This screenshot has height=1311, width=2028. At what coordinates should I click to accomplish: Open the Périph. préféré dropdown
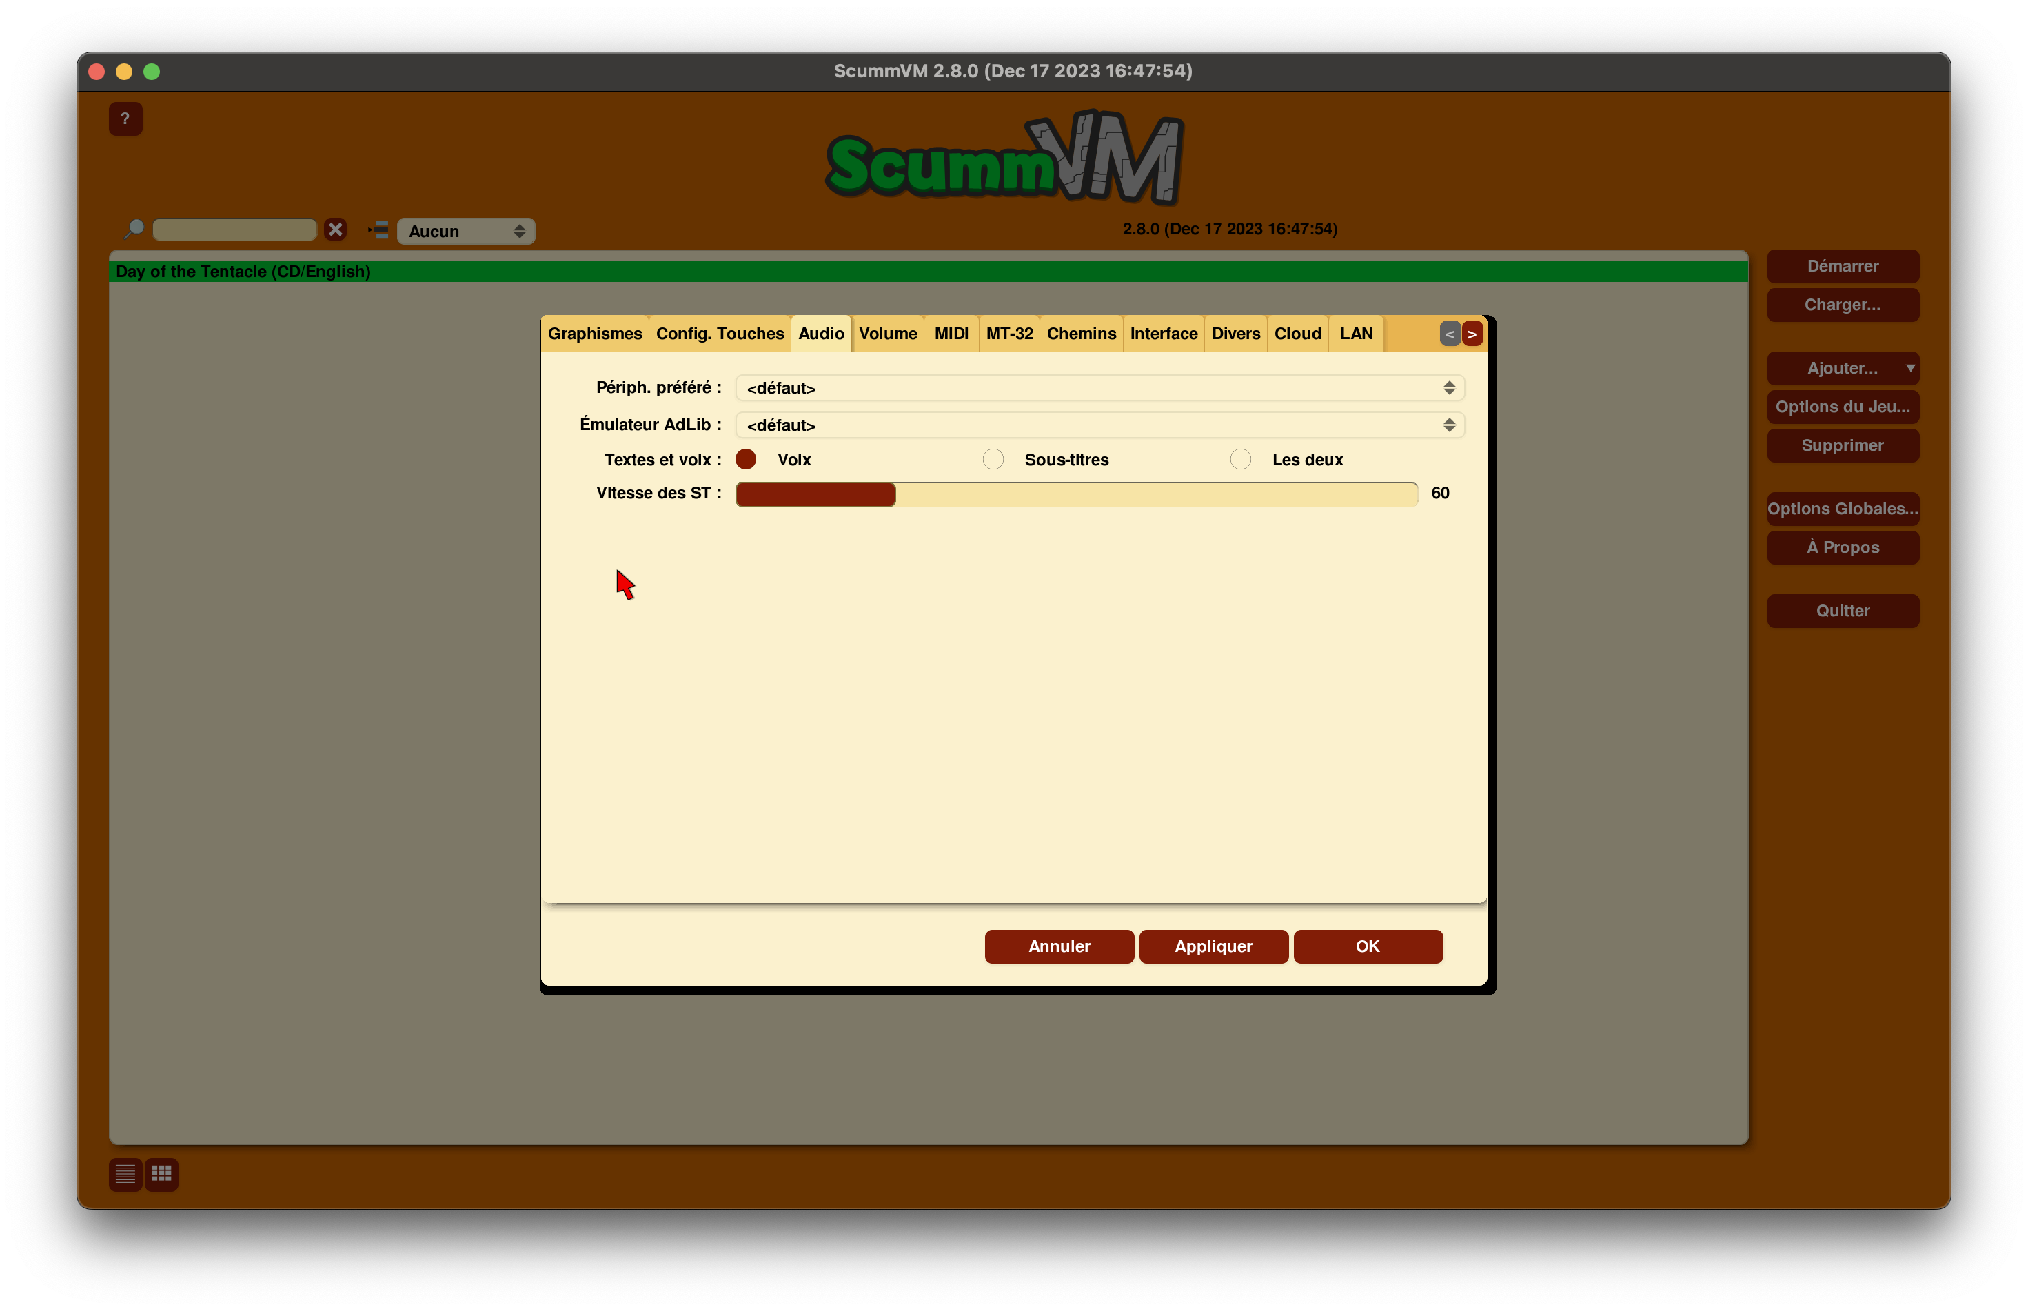(1099, 388)
